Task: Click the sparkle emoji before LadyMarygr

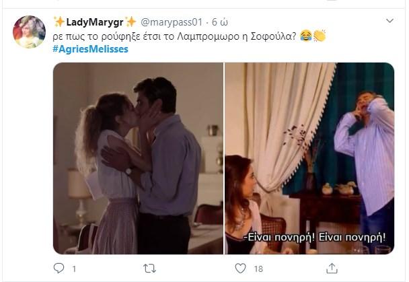Action: pos(59,22)
